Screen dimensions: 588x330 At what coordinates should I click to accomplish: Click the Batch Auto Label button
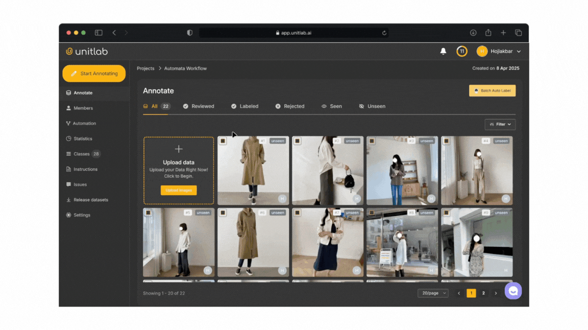(x=492, y=90)
